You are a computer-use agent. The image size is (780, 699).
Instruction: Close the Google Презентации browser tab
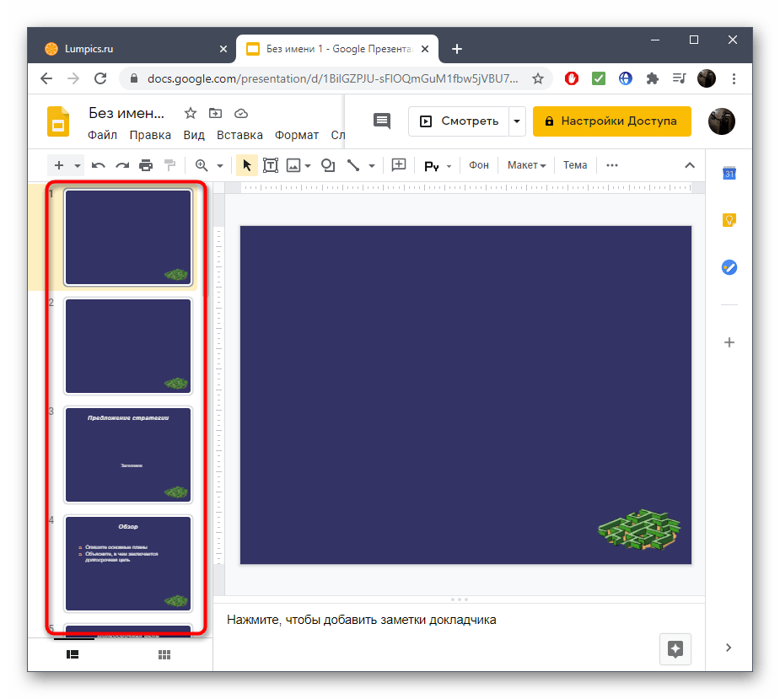click(424, 49)
